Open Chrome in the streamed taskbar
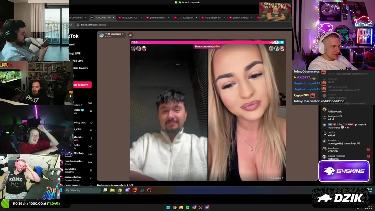This screenshot has width=375, height=211. tap(120, 190)
